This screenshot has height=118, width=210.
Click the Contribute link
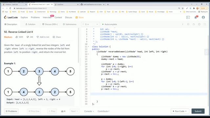click(x=103, y=111)
